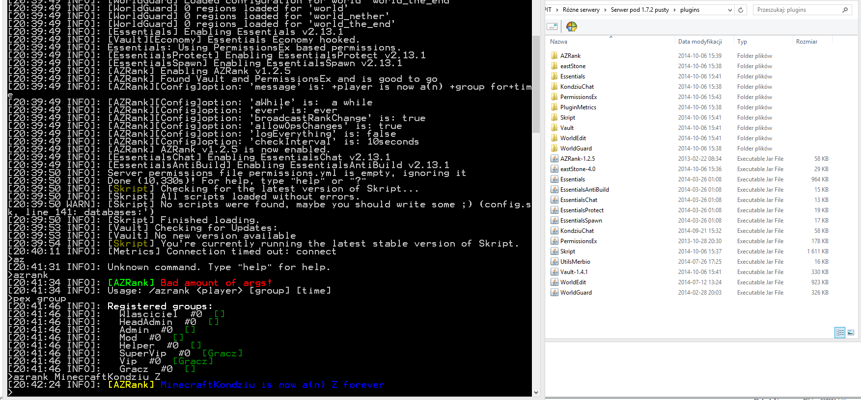Switch to details view icon at bottom right

pyautogui.click(x=840, y=332)
